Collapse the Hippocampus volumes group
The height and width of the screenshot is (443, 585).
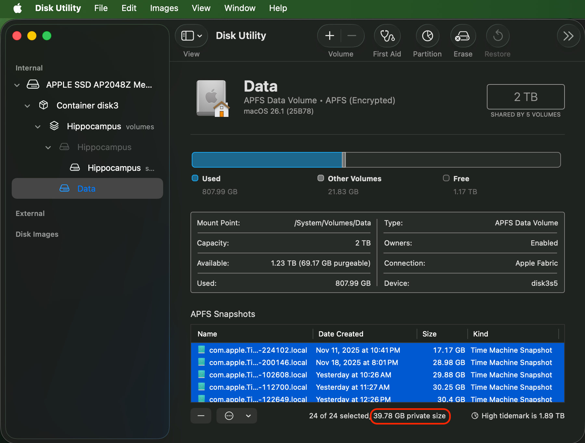38,127
